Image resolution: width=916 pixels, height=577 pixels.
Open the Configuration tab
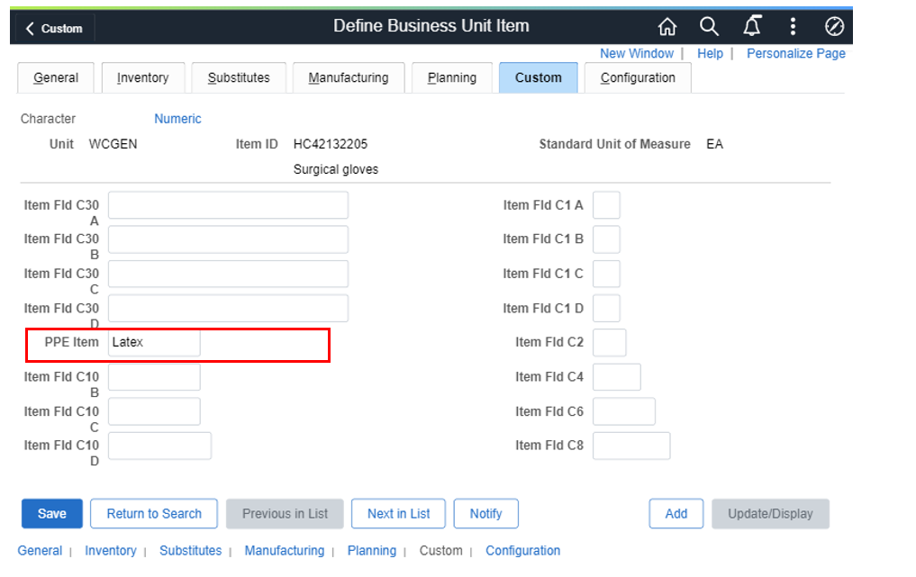[x=638, y=77]
